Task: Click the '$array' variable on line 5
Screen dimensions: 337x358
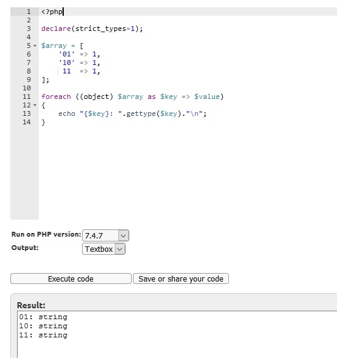Action: (54, 46)
